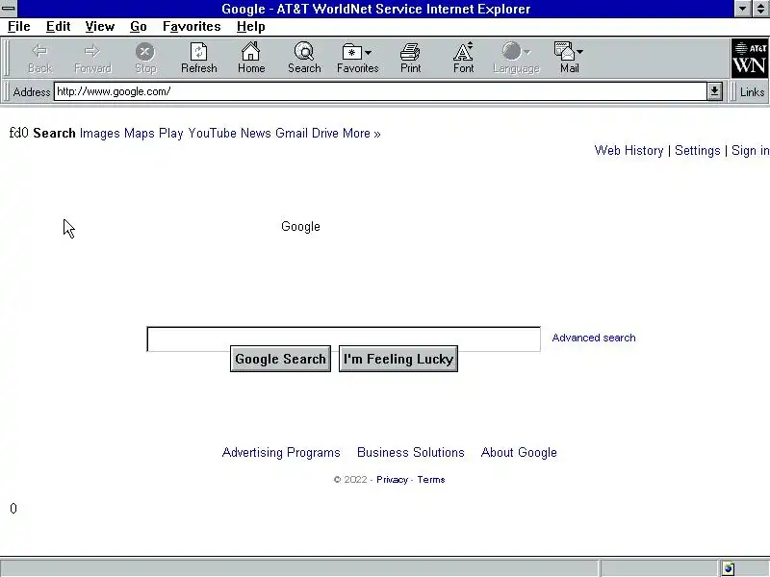Click the Stop loading icon
Screen dimensions: 770x577
pos(145,52)
